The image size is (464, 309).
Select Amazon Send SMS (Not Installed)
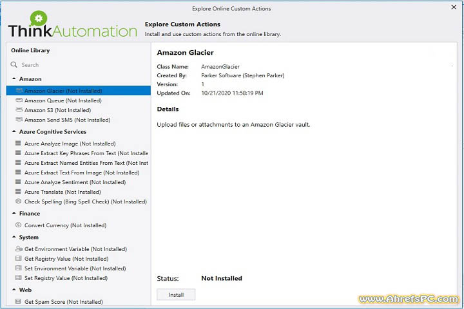pos(79,120)
